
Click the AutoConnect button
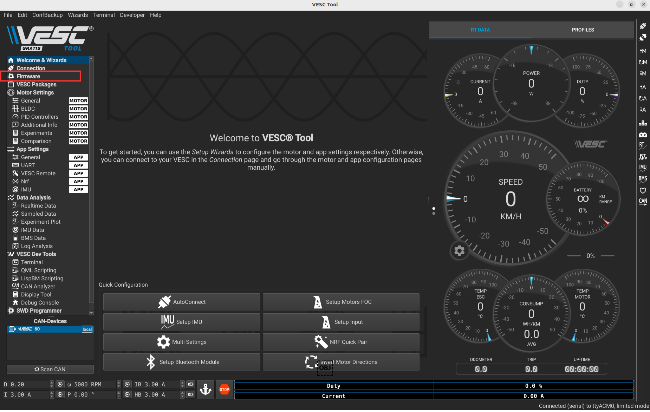(x=182, y=302)
